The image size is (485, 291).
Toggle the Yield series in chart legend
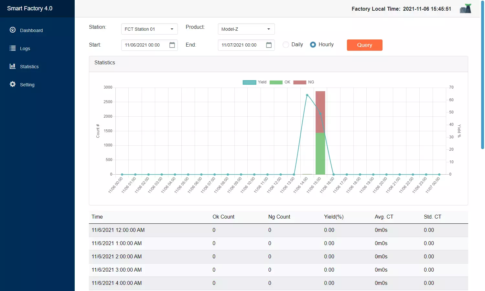(249, 82)
